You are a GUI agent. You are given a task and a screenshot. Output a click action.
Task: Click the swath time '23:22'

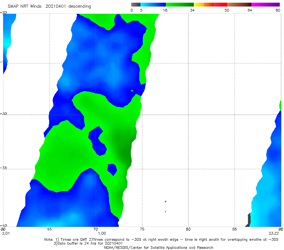coord(274,233)
